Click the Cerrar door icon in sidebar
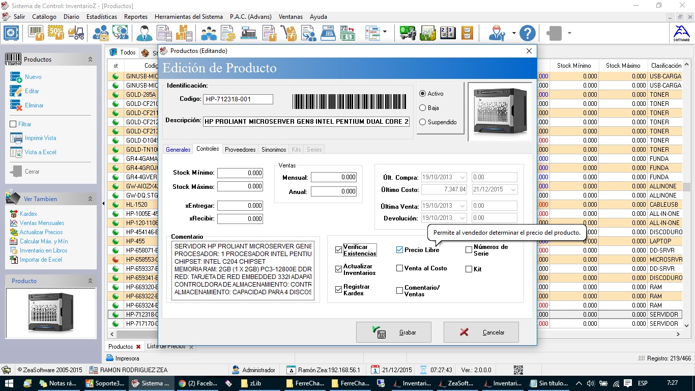Viewport: 695px width, 391px height. pos(16,172)
